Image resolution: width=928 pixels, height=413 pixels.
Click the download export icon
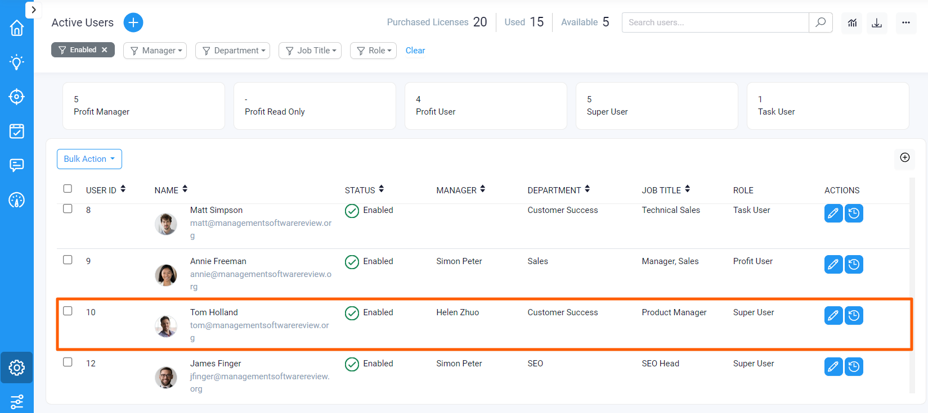coord(877,23)
